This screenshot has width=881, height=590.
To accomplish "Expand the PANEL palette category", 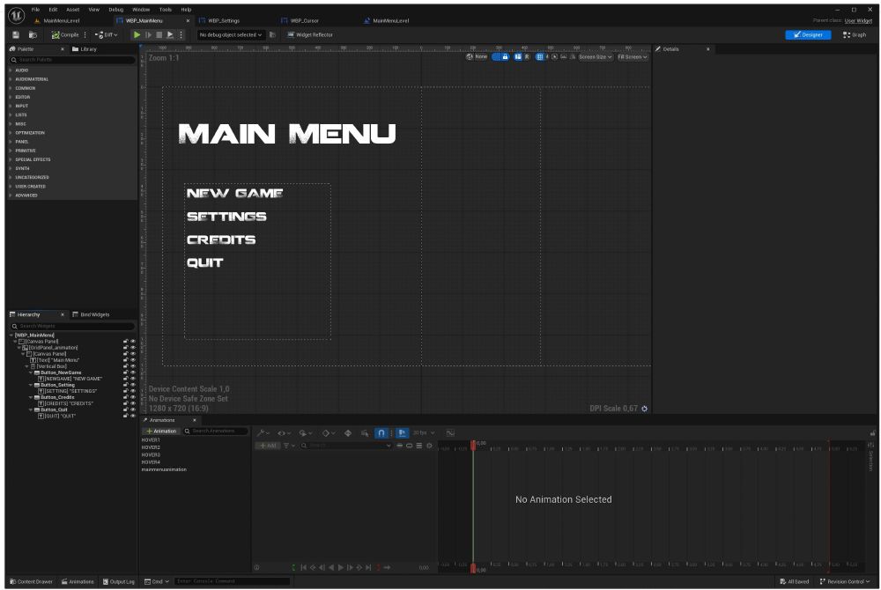I will click(11, 142).
